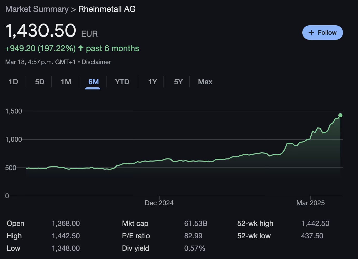
Task: Switch to the 5D time range tab
Action: click(x=40, y=82)
